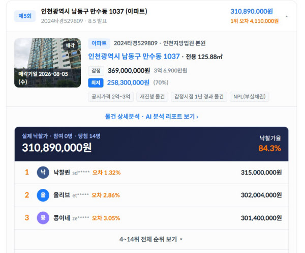Click the 매각 label on the thumbnail
The width and height of the screenshot is (305, 253).
pyautogui.click(x=70, y=46)
